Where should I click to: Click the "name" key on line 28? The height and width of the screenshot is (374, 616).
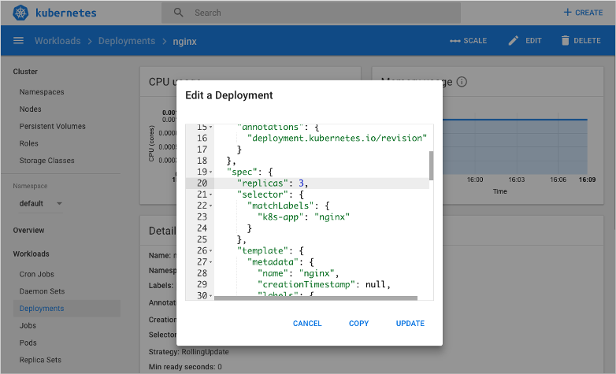pos(273,273)
